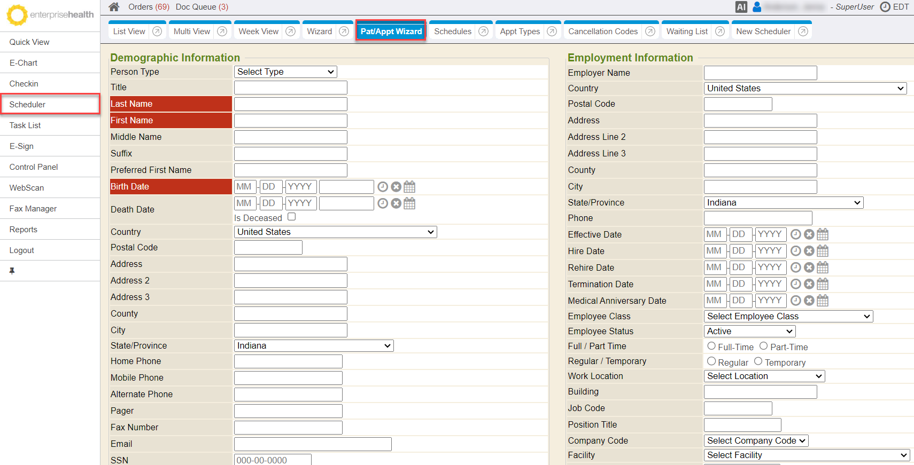Open E-Chart from the sidebar
Image resolution: width=914 pixels, height=465 pixels.
pos(24,63)
